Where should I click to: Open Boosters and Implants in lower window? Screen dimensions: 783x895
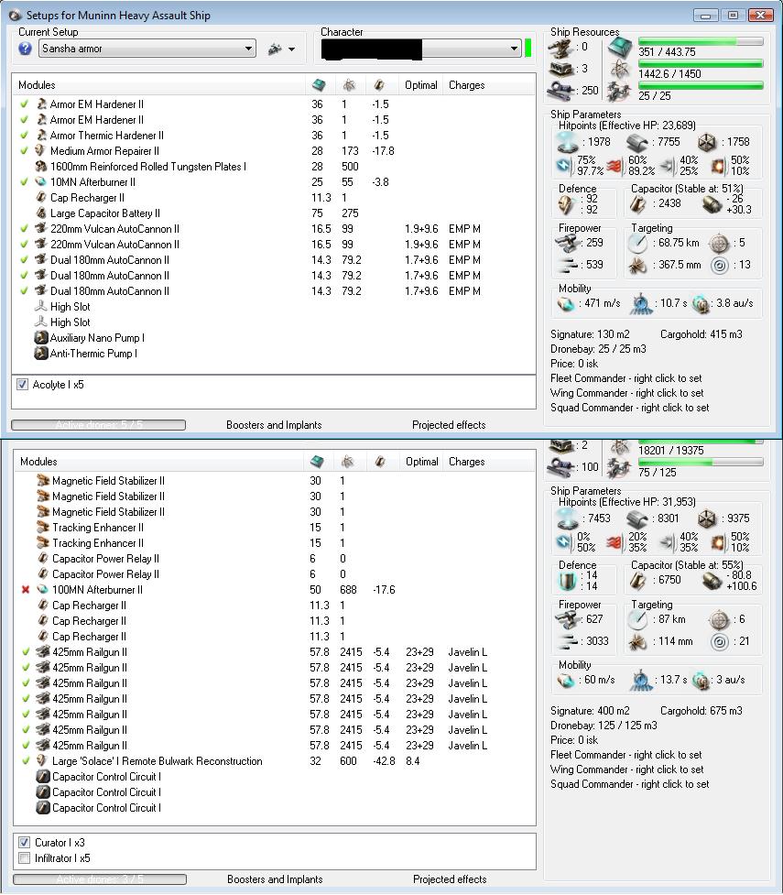(x=275, y=879)
